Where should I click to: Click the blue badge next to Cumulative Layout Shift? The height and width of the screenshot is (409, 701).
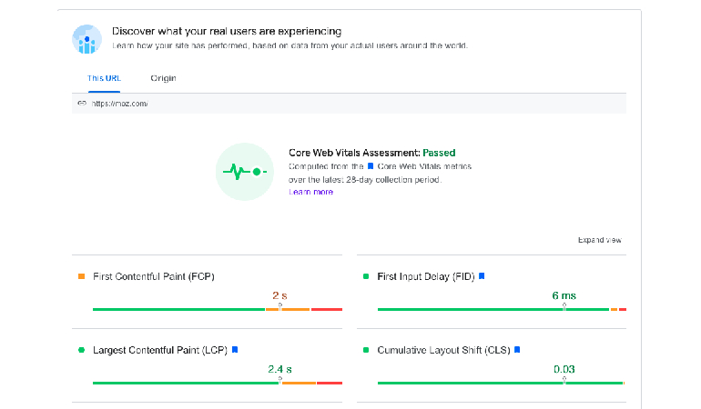(517, 349)
